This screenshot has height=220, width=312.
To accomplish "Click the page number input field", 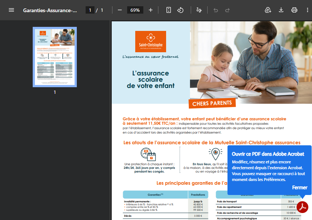I will (x=90, y=10).
